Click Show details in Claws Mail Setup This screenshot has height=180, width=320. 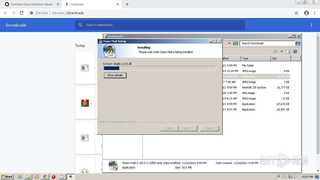(x=115, y=75)
